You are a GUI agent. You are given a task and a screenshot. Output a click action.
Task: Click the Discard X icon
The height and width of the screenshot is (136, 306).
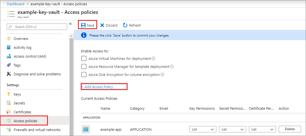point(102,25)
